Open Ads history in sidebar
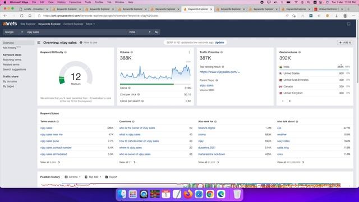This screenshot has height=202, width=359. [x=10, y=48]
